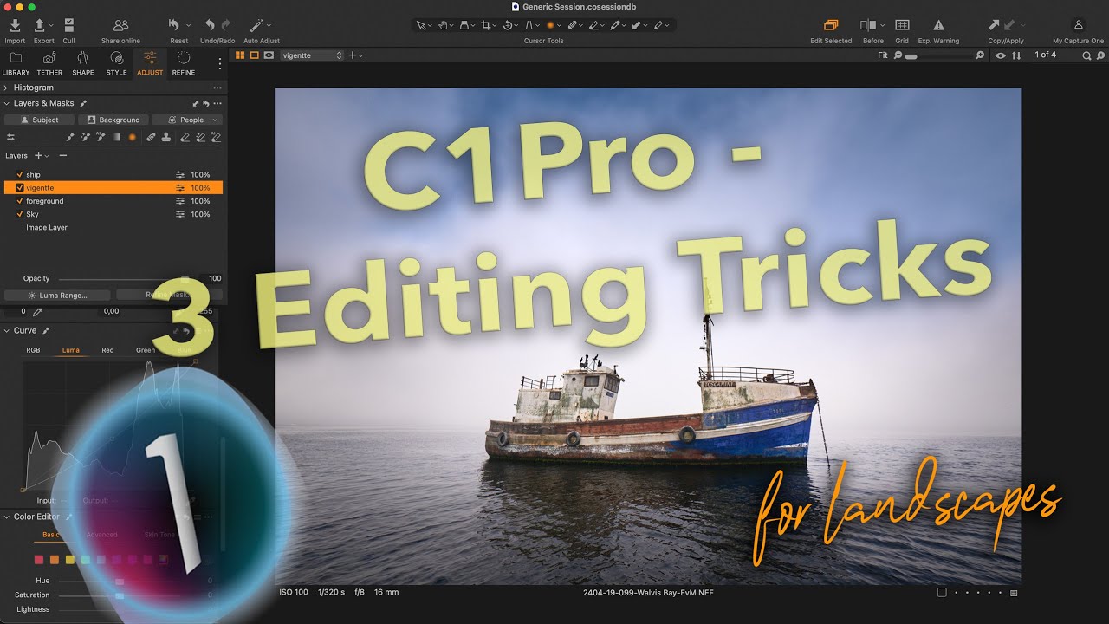Open the vigentte layer dropdown in viewer bar
Viewport: 1109px width, 624px height.
[x=312, y=55]
